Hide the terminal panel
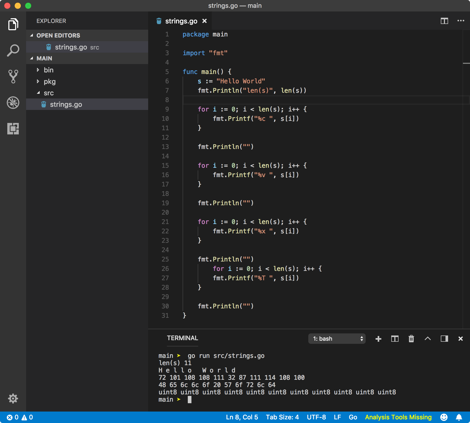This screenshot has height=423, width=470. click(460, 339)
